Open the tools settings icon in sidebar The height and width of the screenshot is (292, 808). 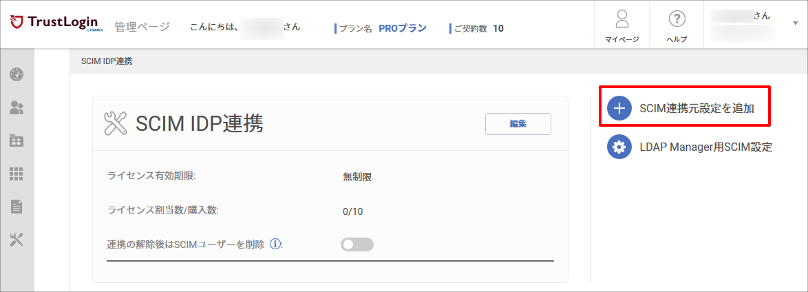point(17,240)
